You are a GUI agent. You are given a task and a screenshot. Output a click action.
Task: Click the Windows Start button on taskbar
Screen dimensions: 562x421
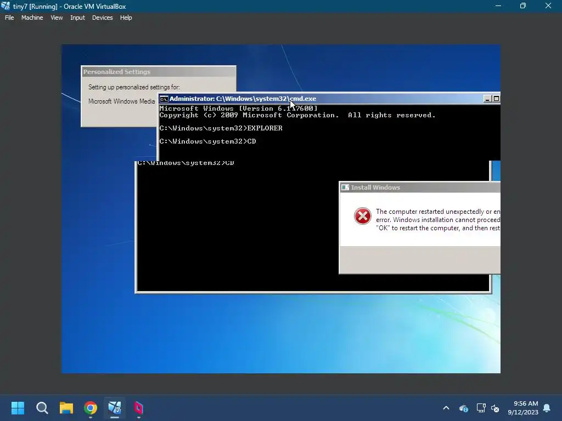18,408
